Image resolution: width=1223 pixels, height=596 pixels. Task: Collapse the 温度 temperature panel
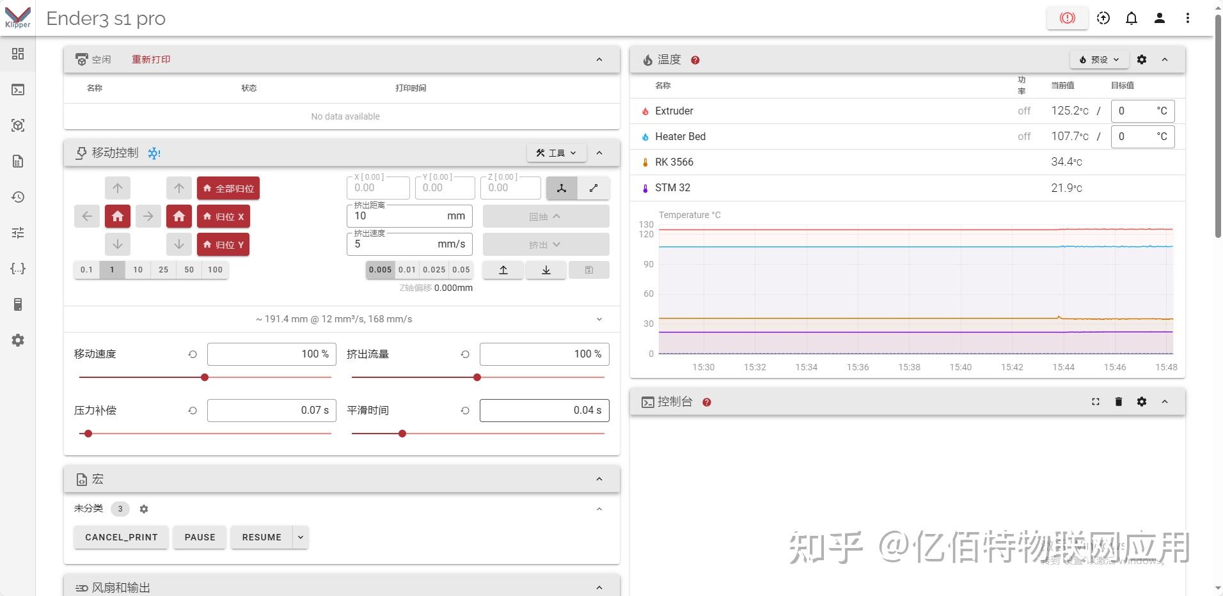click(x=1164, y=59)
